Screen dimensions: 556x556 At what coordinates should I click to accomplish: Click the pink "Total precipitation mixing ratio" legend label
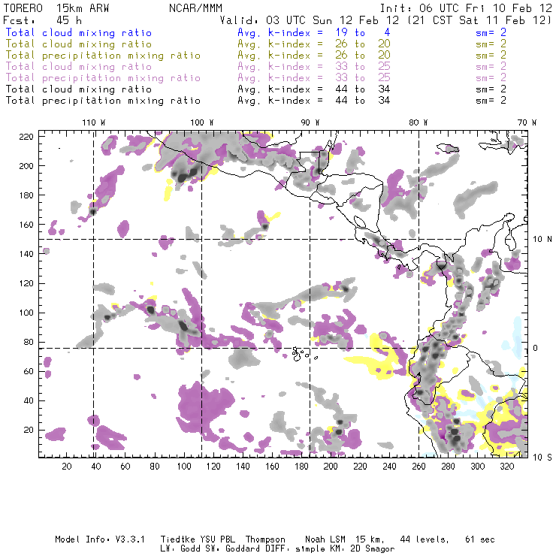[x=103, y=78]
